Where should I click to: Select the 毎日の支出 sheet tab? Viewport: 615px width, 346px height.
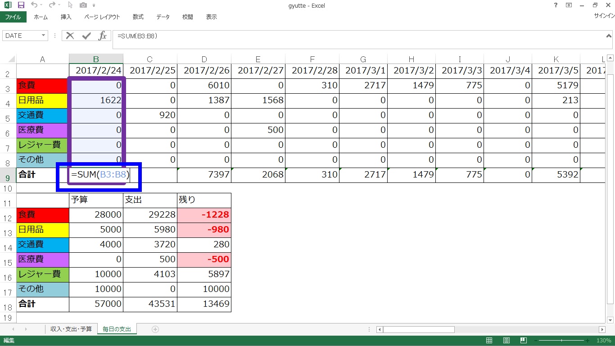(117, 329)
